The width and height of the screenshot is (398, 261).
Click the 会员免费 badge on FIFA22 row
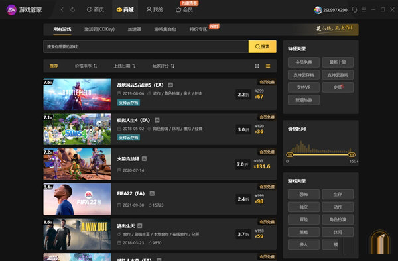(x=267, y=187)
